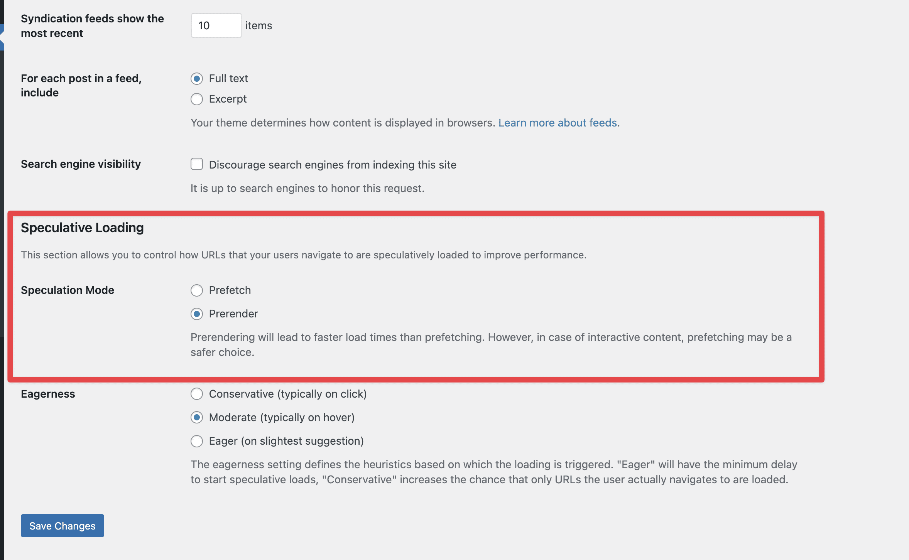This screenshot has height=560, width=909.
Task: Click the For each post in a feed label
Action: tap(81, 85)
